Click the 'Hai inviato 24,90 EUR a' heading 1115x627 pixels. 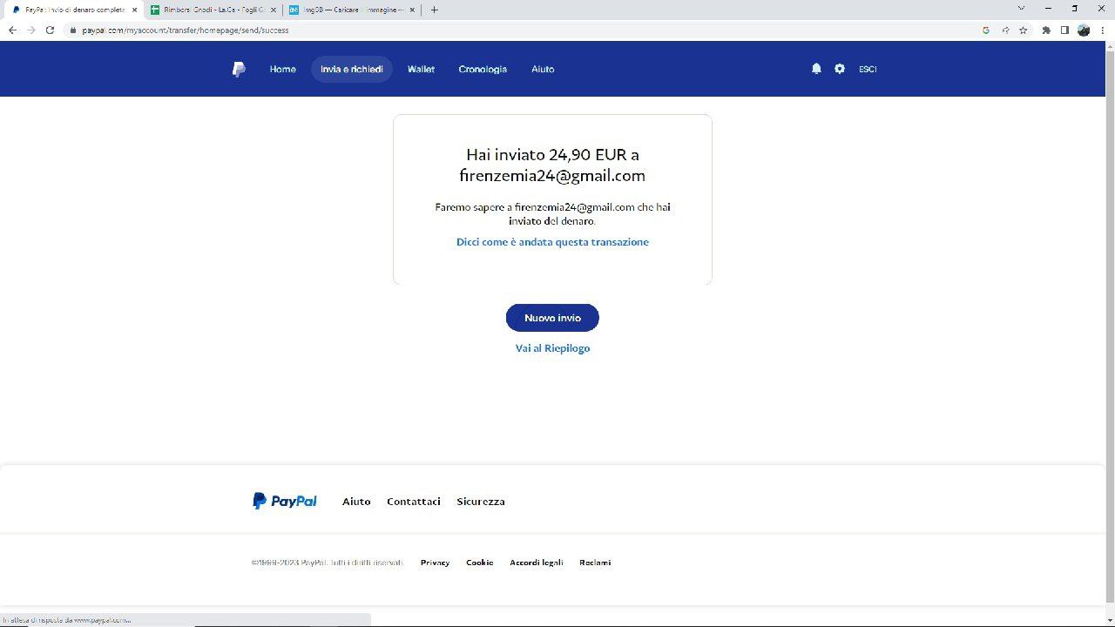(x=552, y=154)
